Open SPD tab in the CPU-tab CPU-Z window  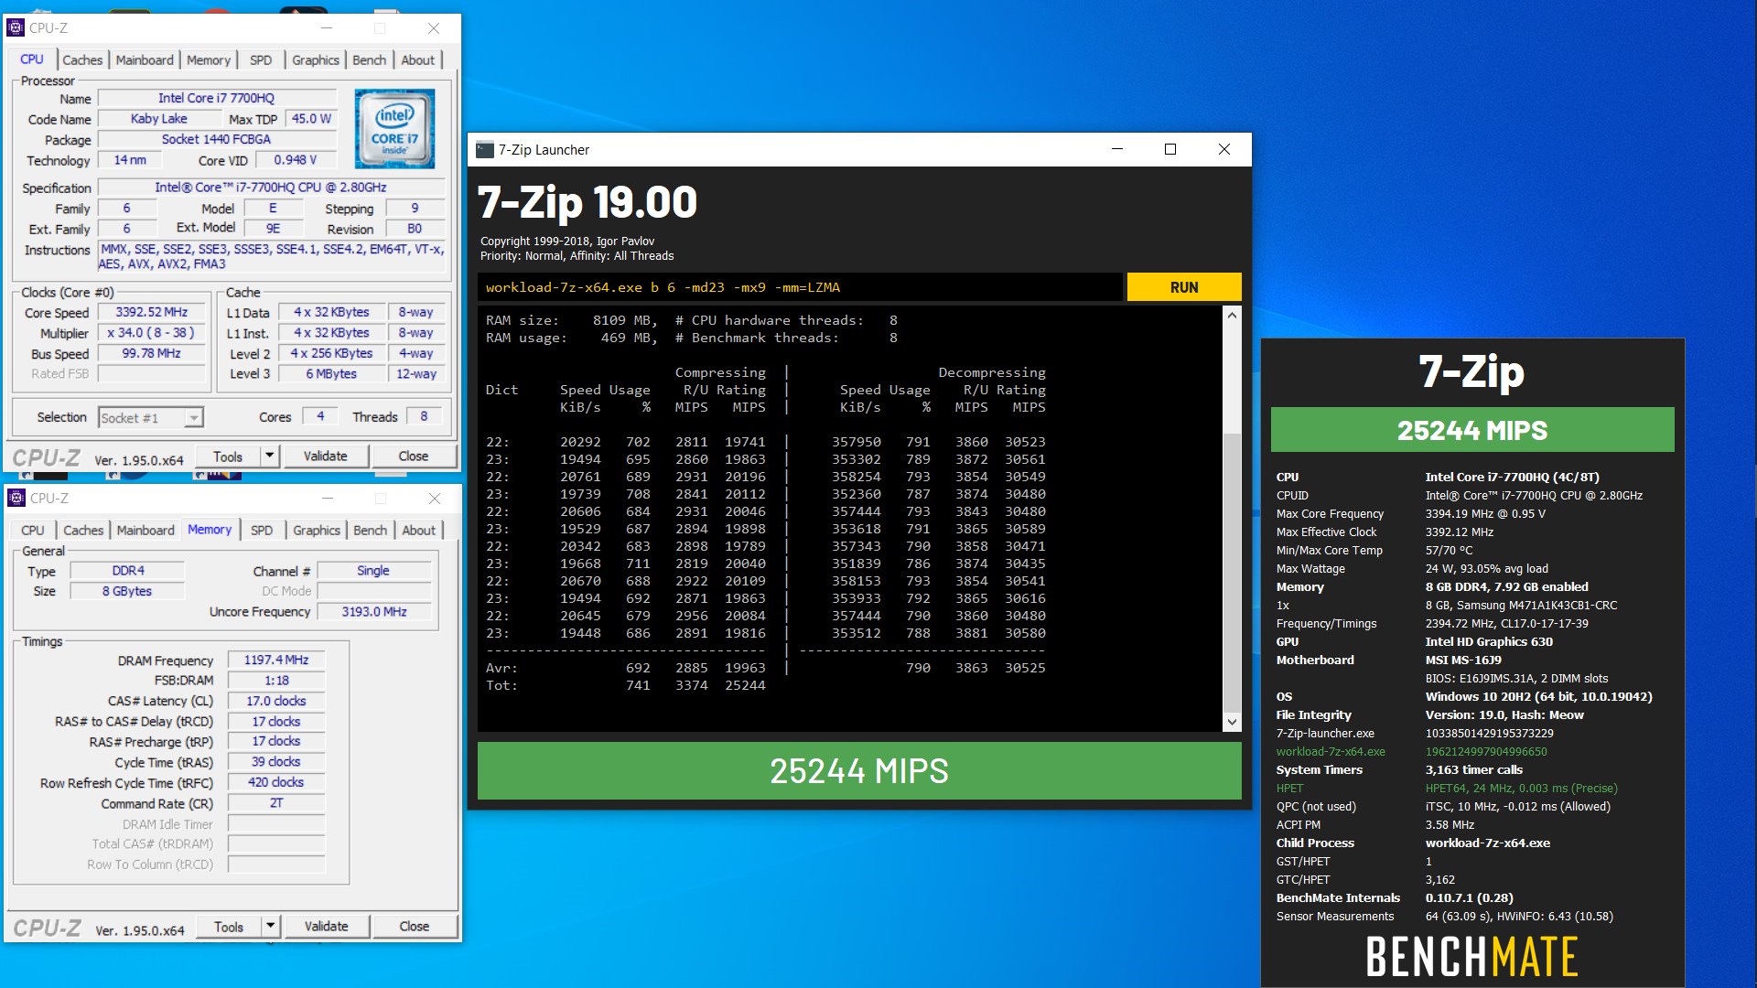tap(261, 59)
